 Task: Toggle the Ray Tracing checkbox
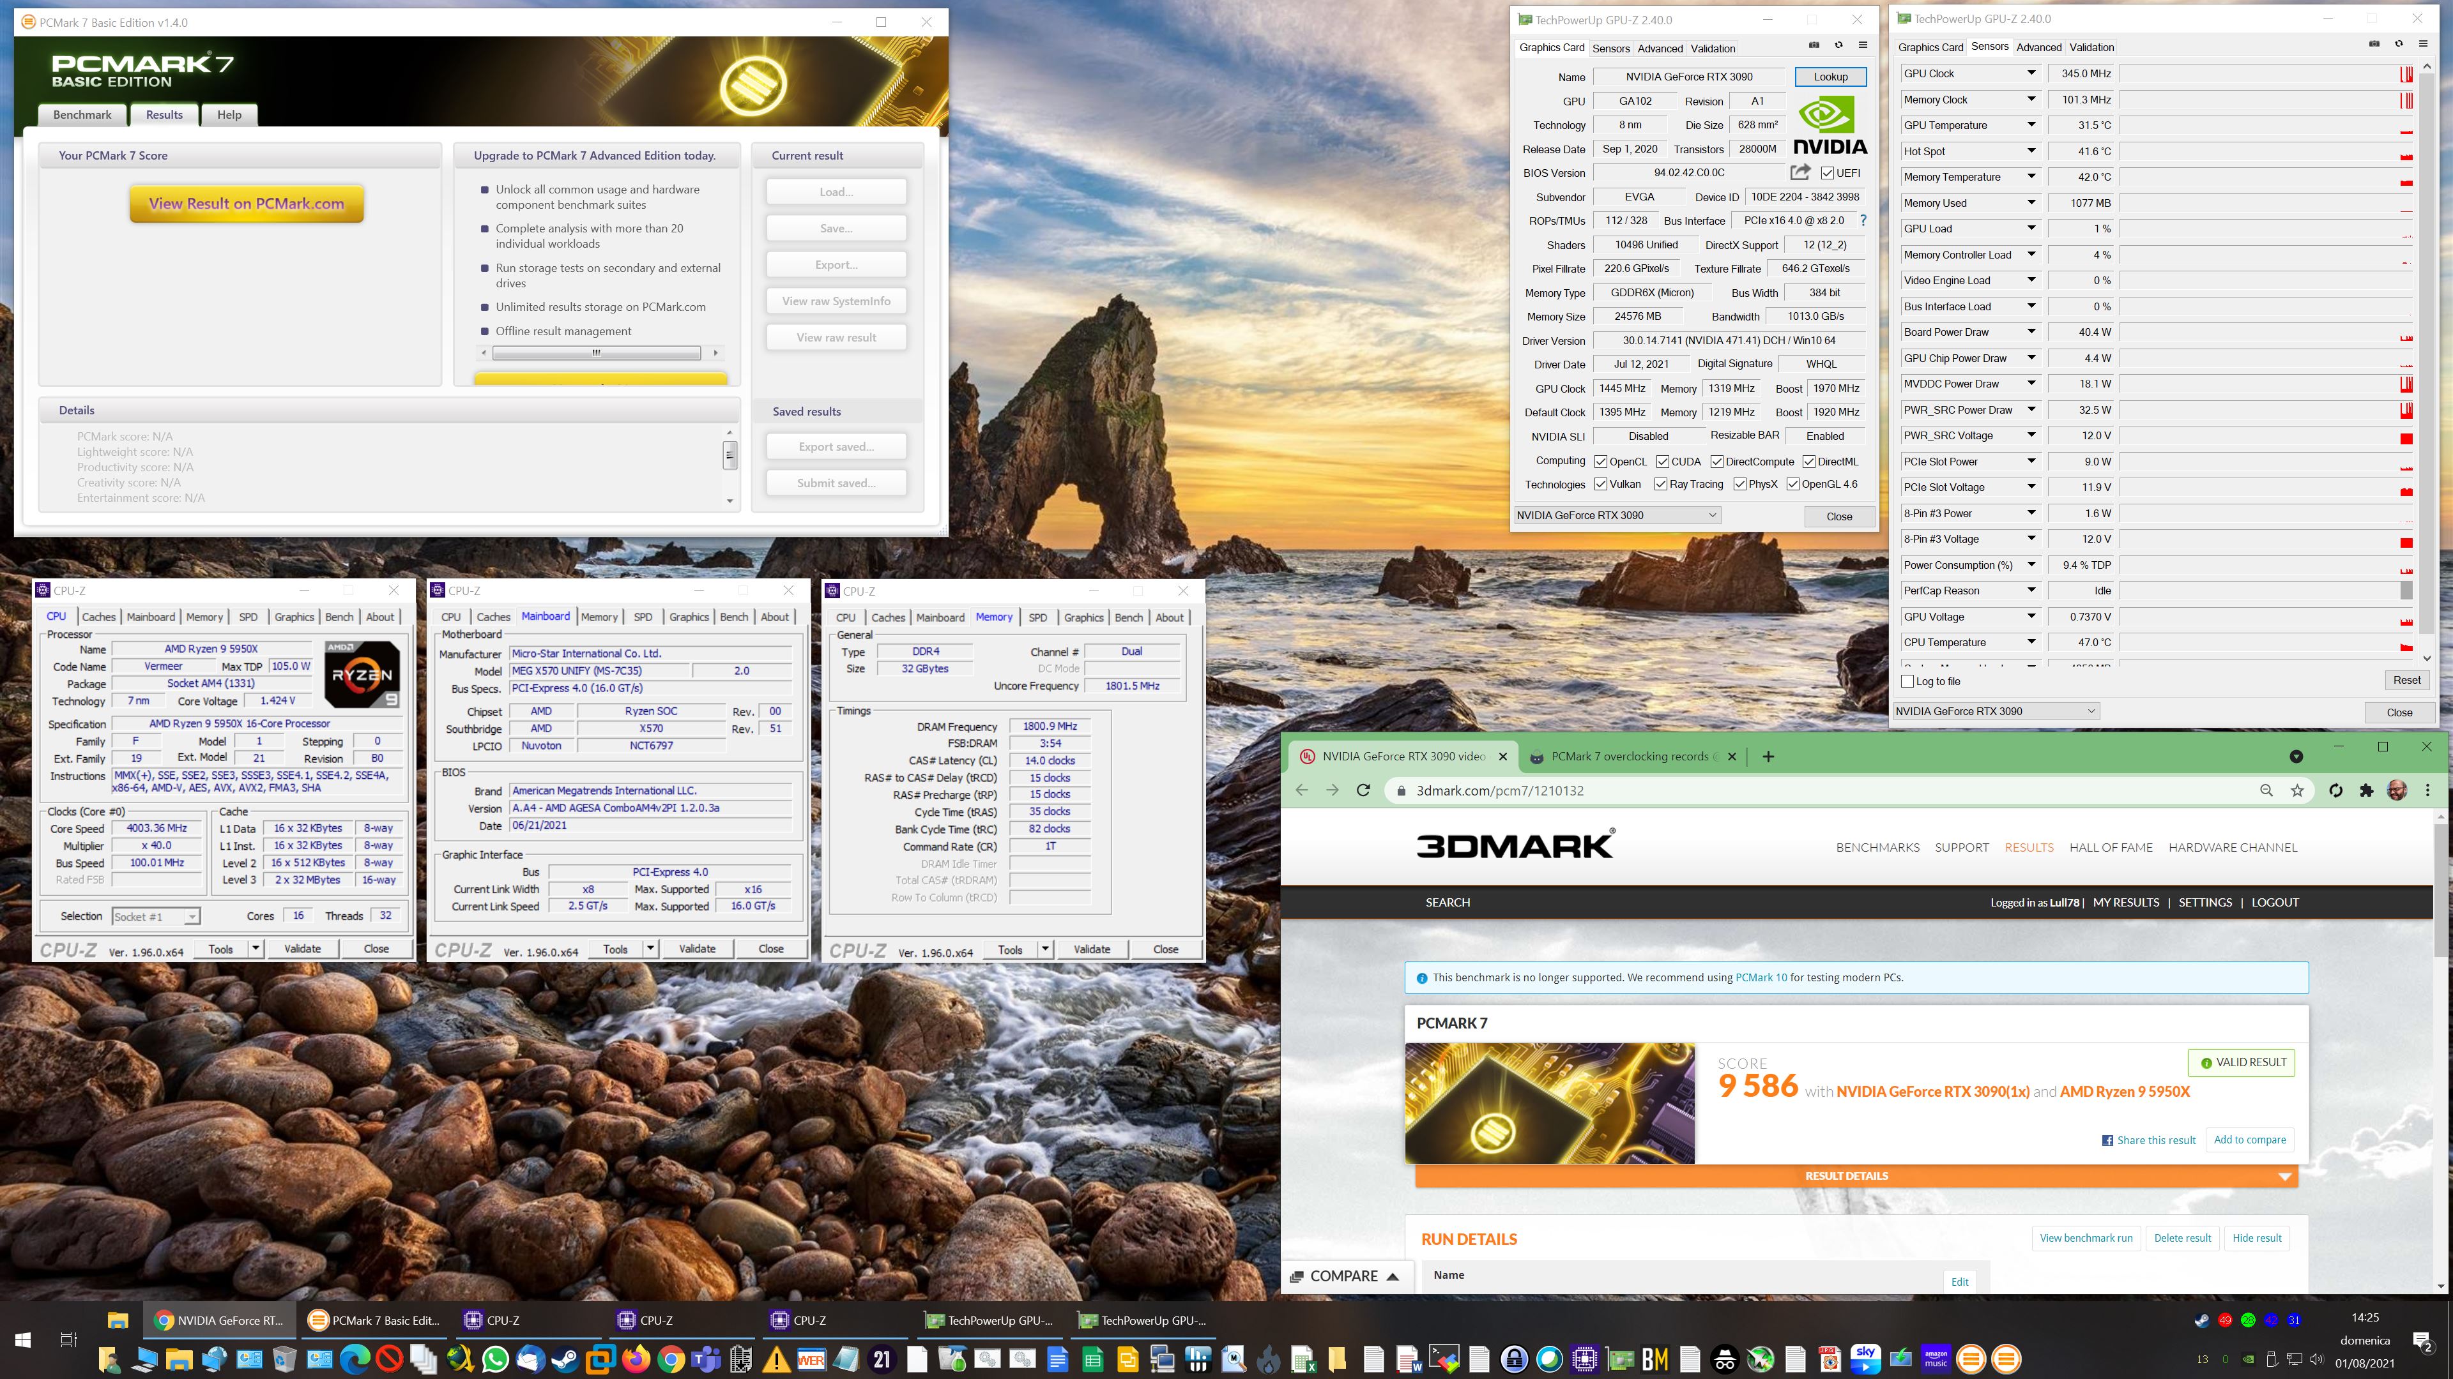(x=1661, y=483)
